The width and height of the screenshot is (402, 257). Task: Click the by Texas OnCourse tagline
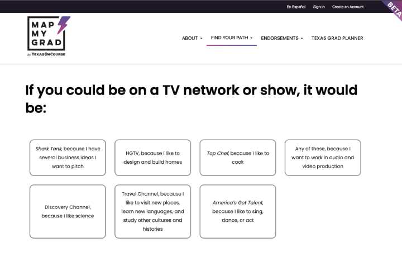click(46, 55)
